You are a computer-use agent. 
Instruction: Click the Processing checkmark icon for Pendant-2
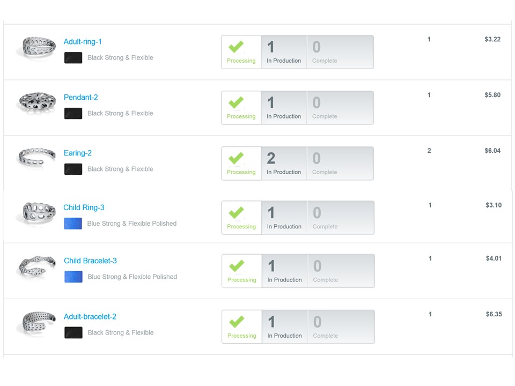point(236,102)
